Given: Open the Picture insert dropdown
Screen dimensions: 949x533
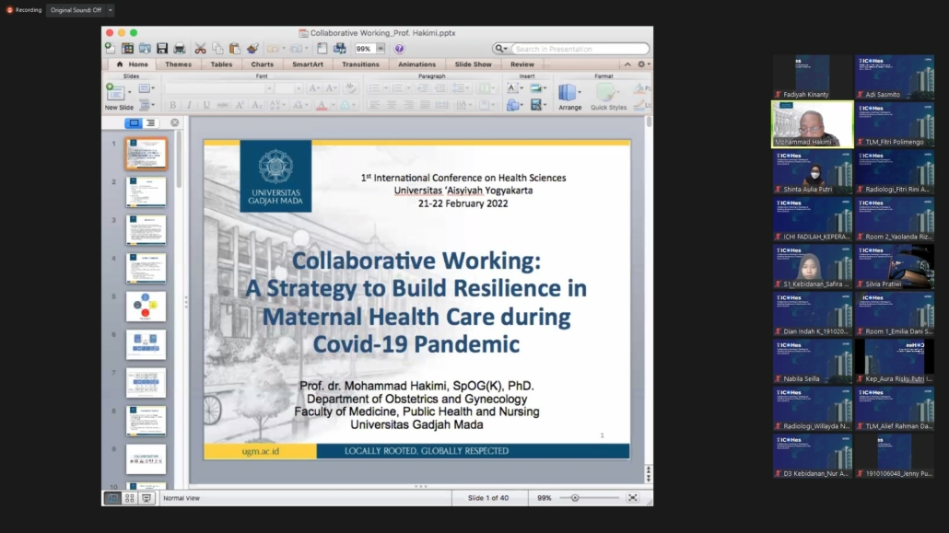Looking at the screenshot, I should pos(538,88).
